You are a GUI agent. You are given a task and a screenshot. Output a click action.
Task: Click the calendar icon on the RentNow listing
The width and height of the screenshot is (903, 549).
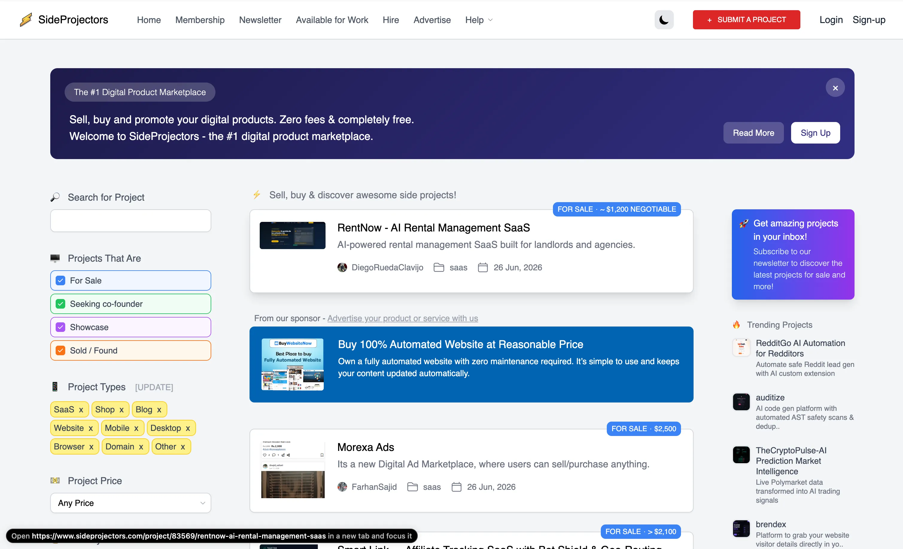click(483, 267)
